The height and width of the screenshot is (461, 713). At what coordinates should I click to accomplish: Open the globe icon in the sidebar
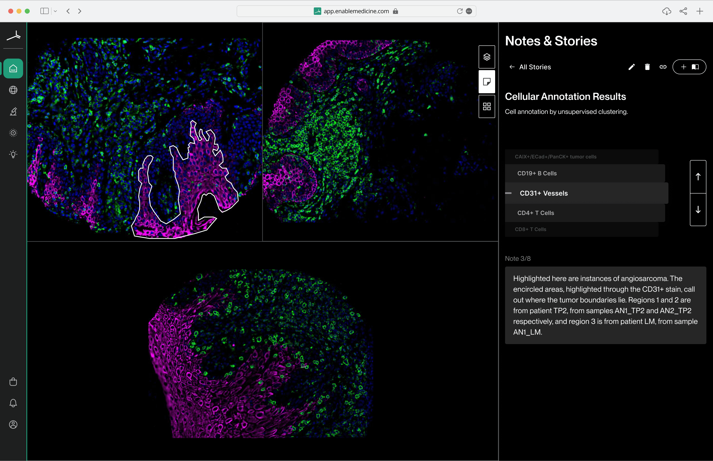click(13, 90)
